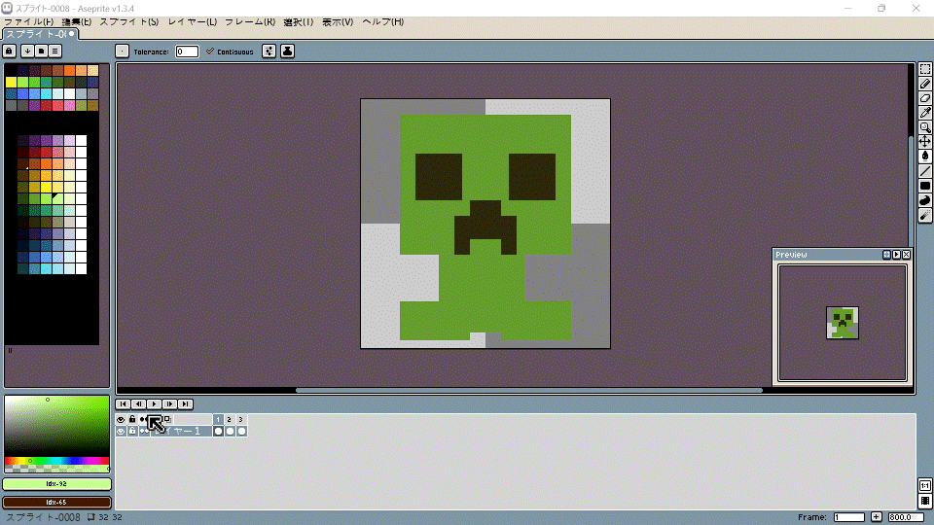
Task: Click the foreground color Idx-92 button
Action: pos(57,484)
